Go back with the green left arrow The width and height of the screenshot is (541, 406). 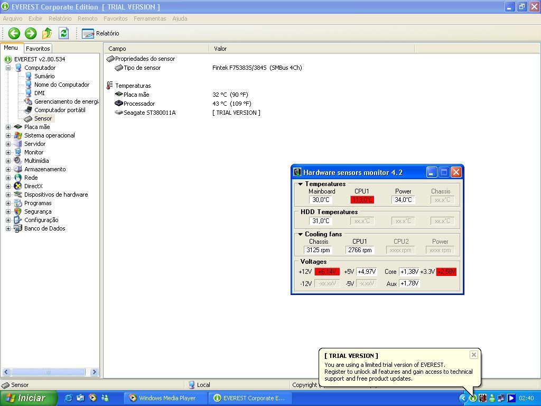(x=14, y=33)
